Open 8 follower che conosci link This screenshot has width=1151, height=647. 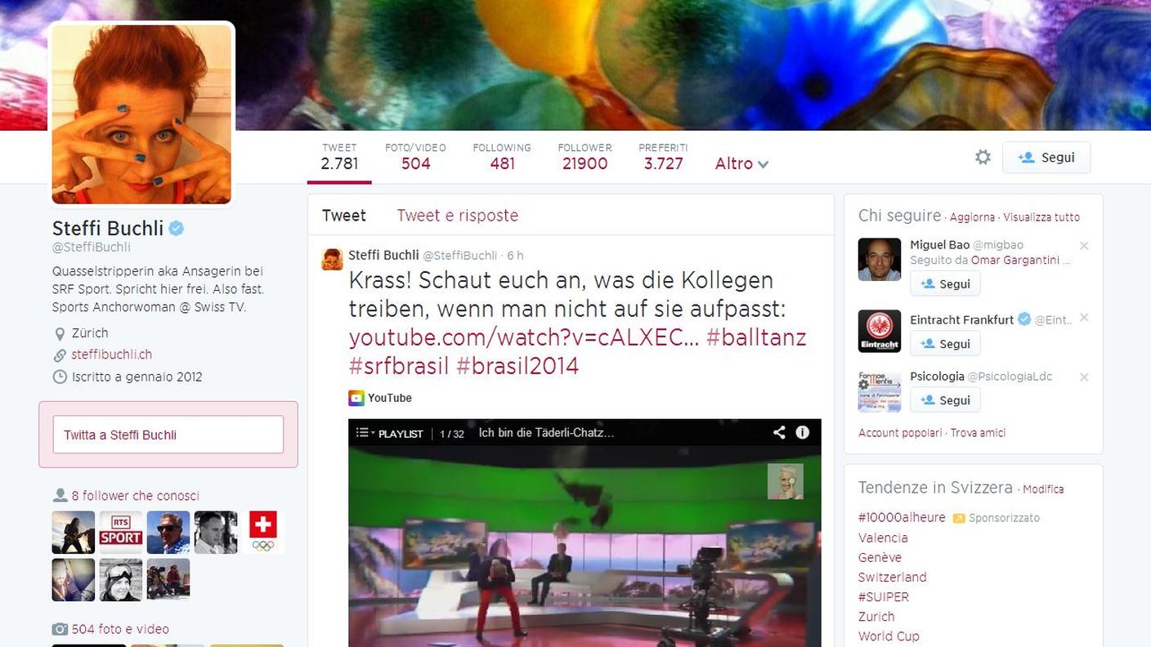pos(135,496)
